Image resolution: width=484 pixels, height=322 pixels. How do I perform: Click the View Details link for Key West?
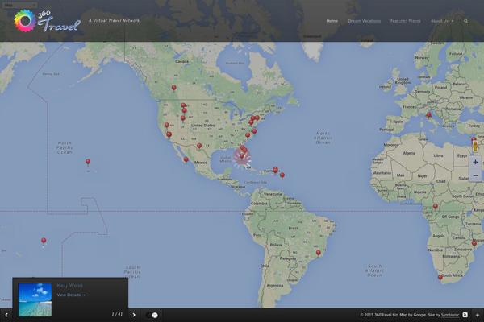coord(71,295)
